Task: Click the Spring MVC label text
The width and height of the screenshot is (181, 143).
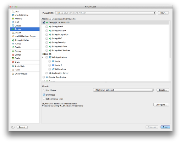Action: [x=57, y=39]
